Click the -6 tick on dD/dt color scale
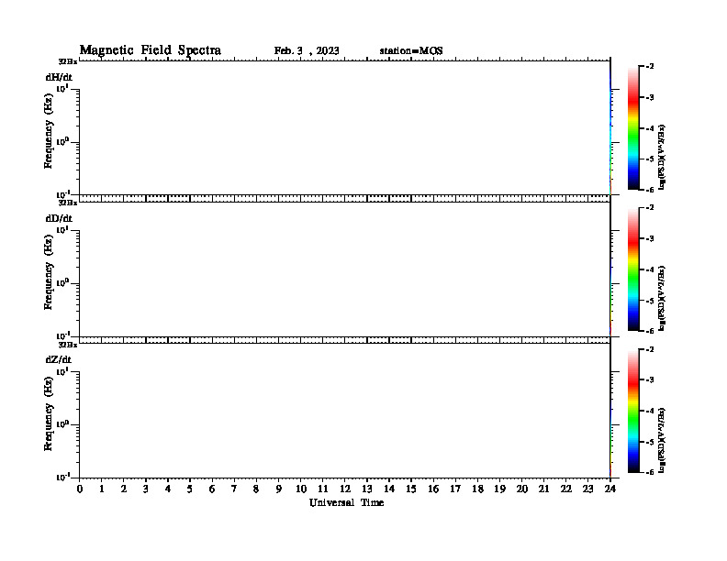Image resolution: width=727 pixels, height=561 pixels. click(650, 331)
